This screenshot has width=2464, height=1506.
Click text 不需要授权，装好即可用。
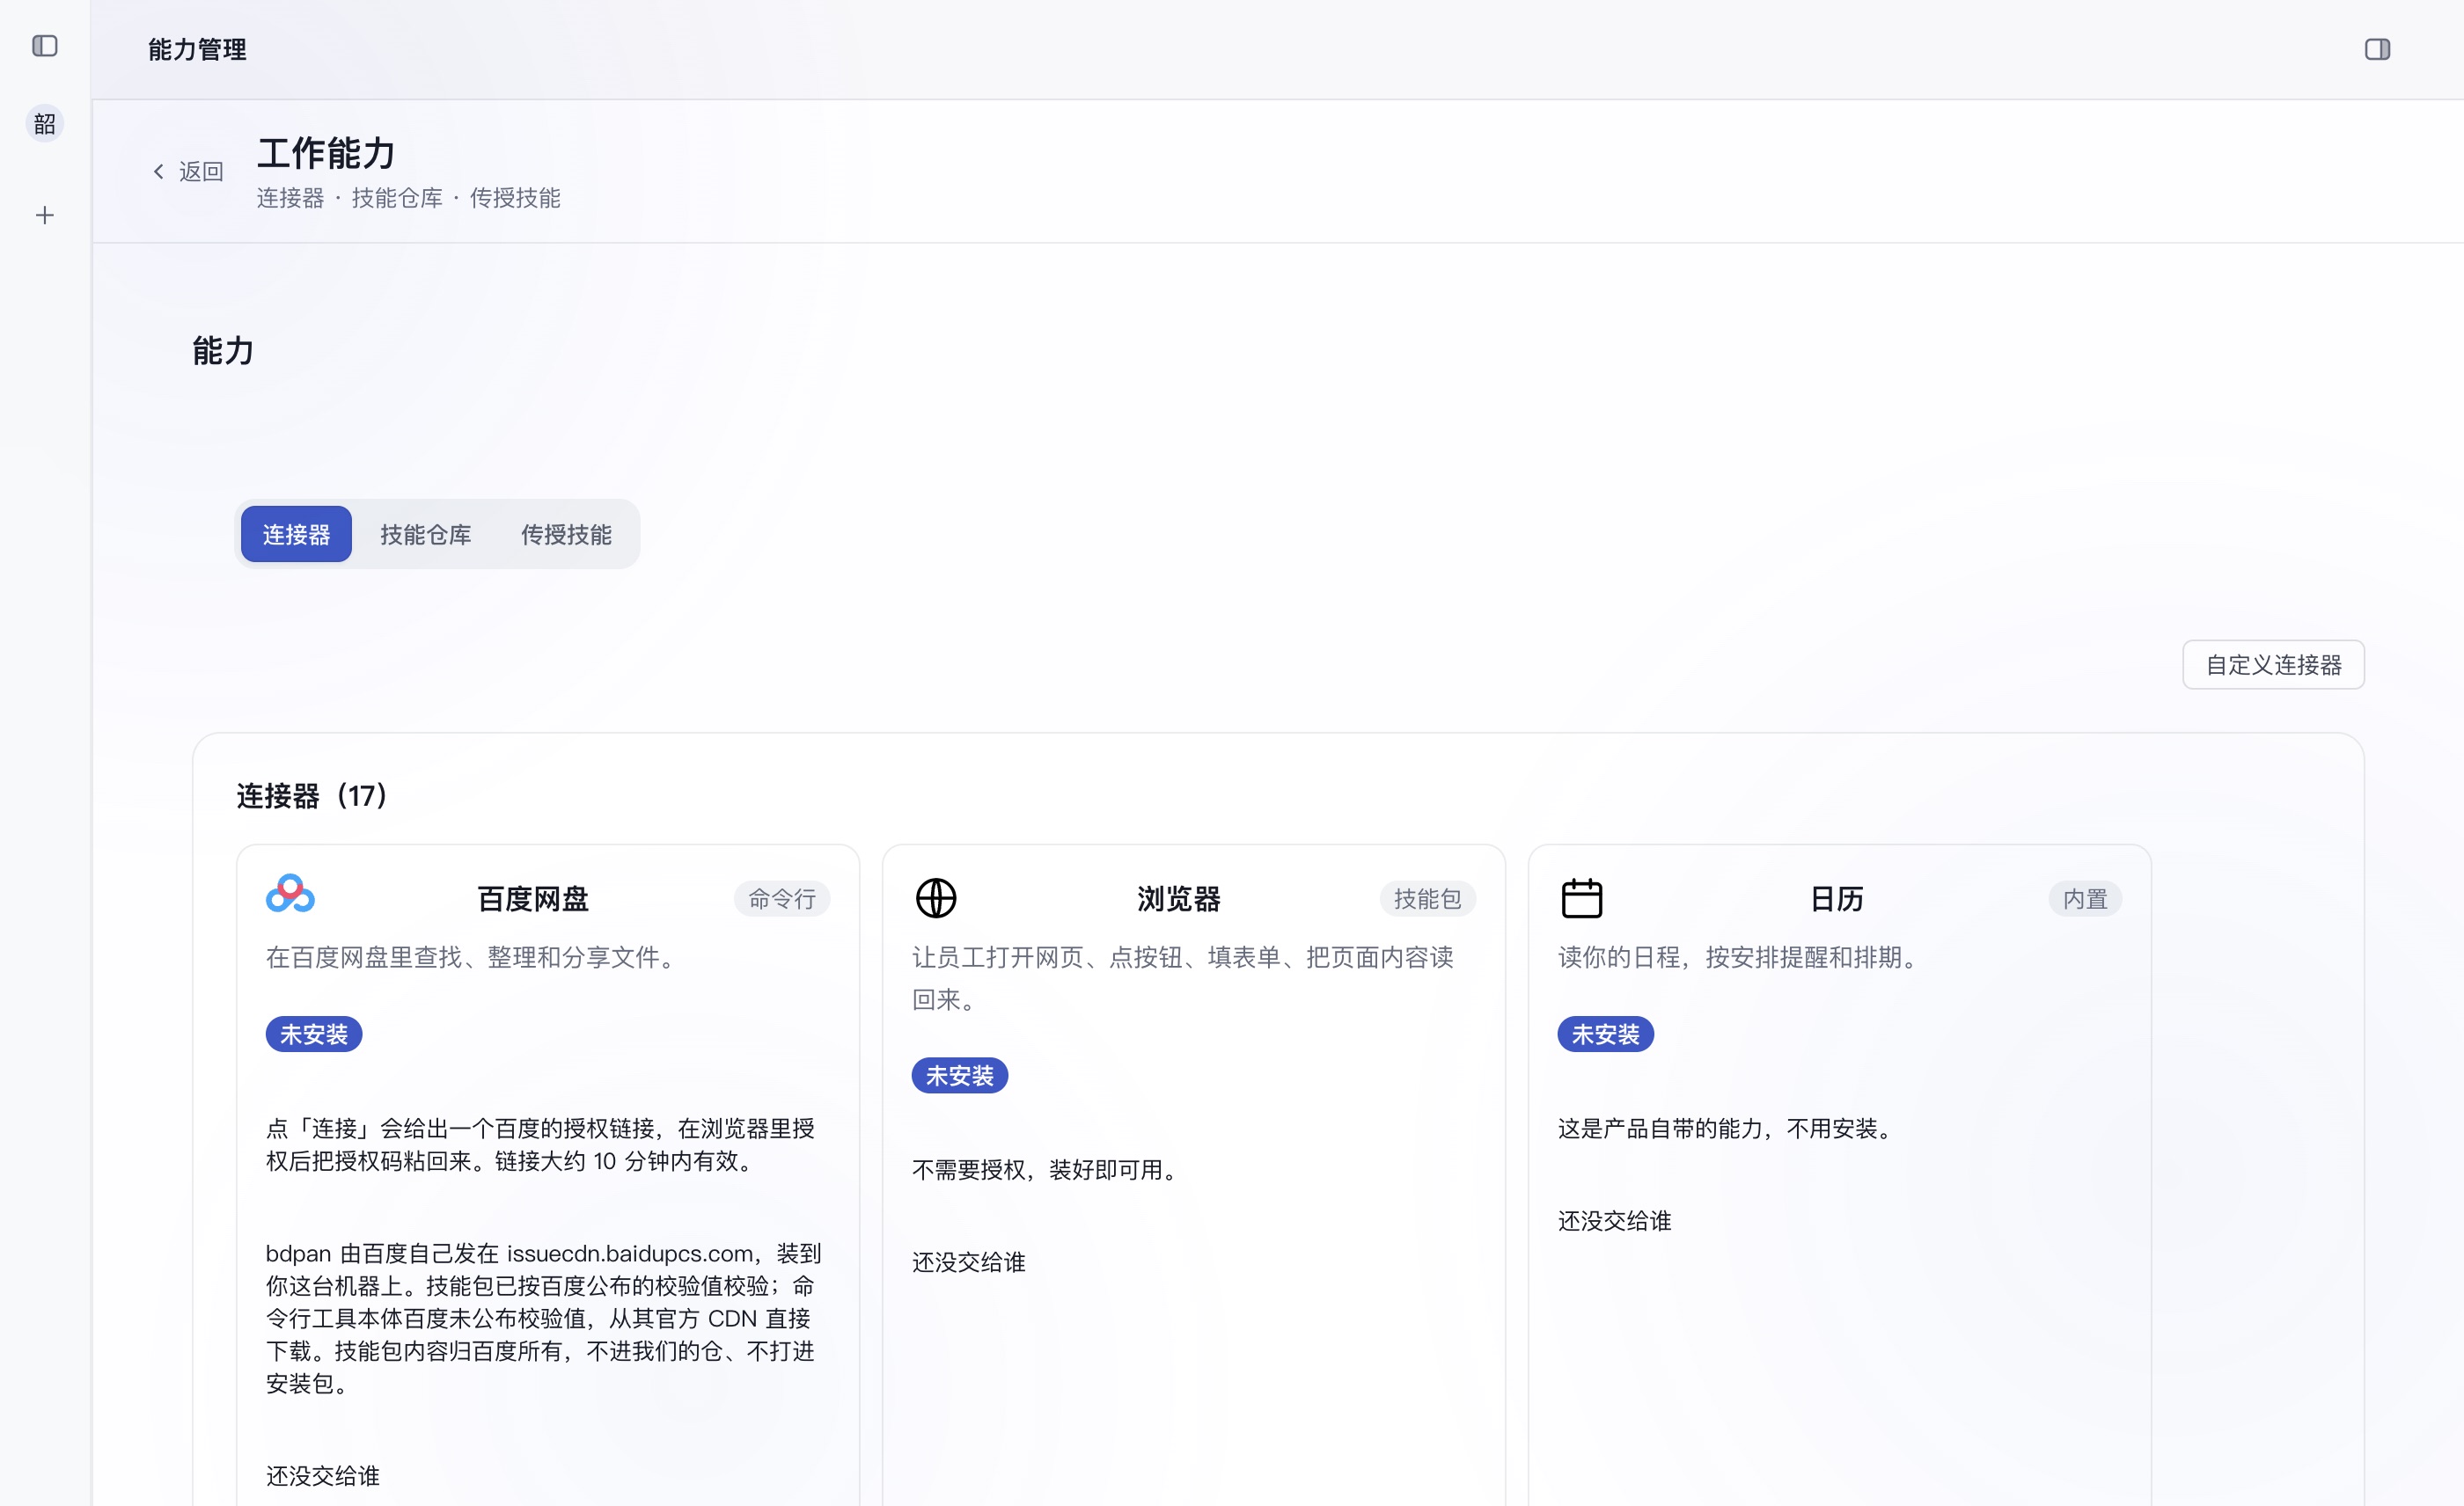click(1049, 1169)
